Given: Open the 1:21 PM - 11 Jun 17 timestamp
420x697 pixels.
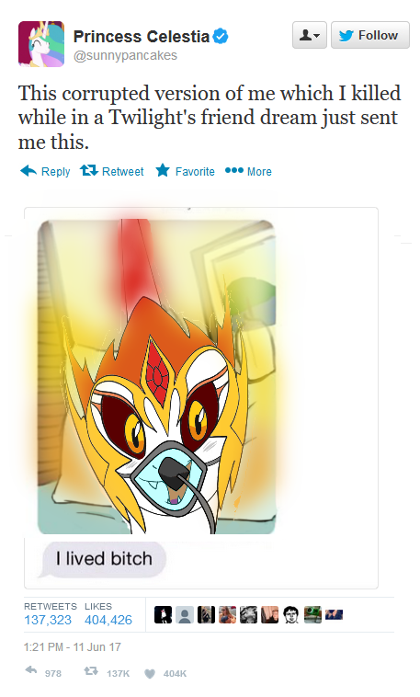Looking at the screenshot, I should click(x=73, y=647).
